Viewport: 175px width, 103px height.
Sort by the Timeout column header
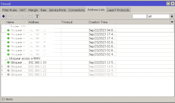click(x=75, y=22)
